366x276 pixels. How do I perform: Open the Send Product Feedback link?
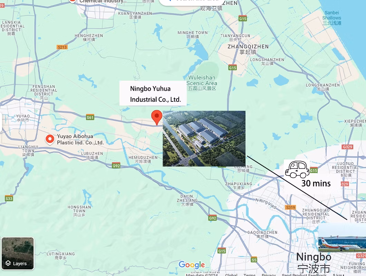click(304, 275)
